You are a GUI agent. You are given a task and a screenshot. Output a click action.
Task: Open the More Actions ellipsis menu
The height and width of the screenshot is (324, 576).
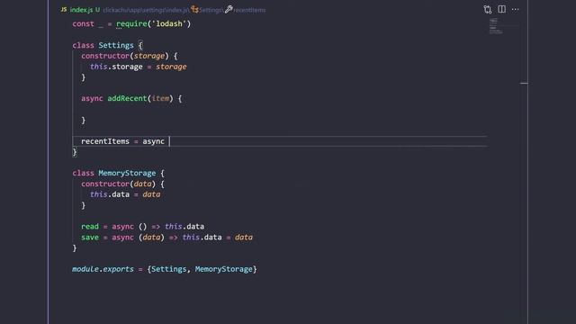pos(516,10)
